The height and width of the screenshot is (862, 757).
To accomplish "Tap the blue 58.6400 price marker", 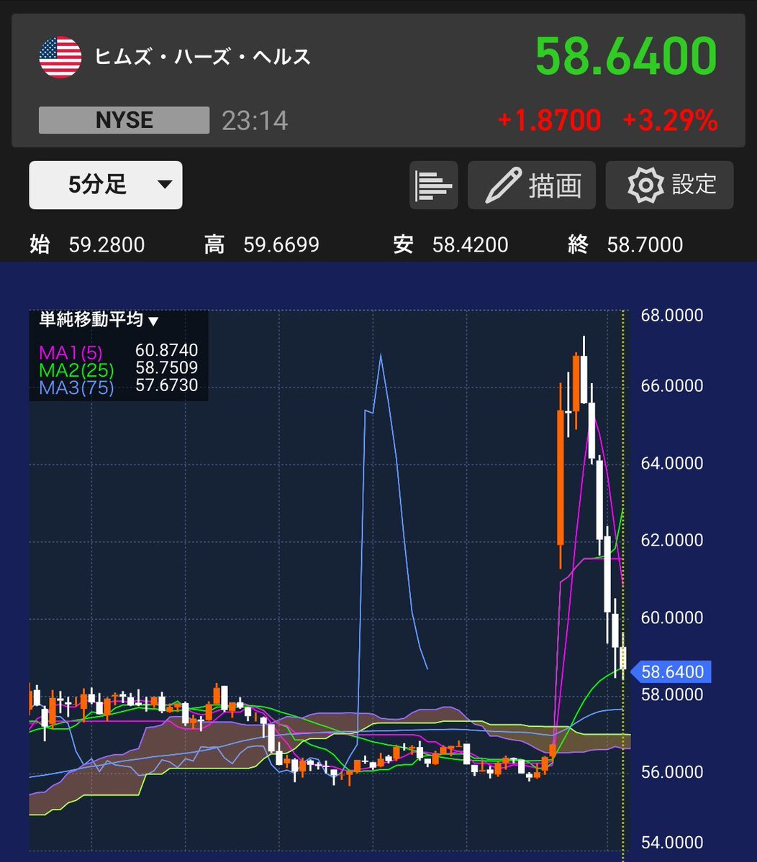I will [671, 671].
